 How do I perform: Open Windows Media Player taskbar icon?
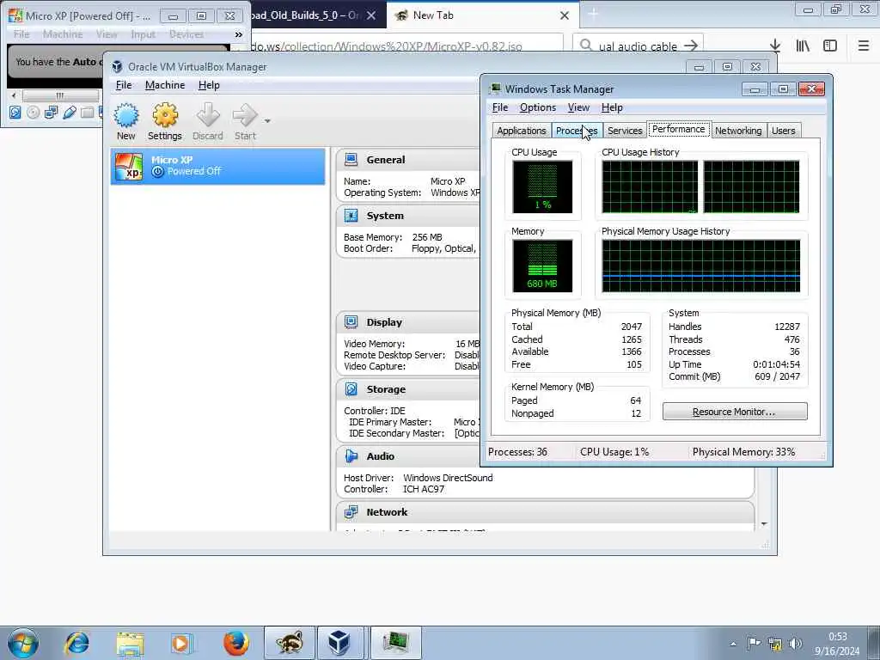pos(182,643)
